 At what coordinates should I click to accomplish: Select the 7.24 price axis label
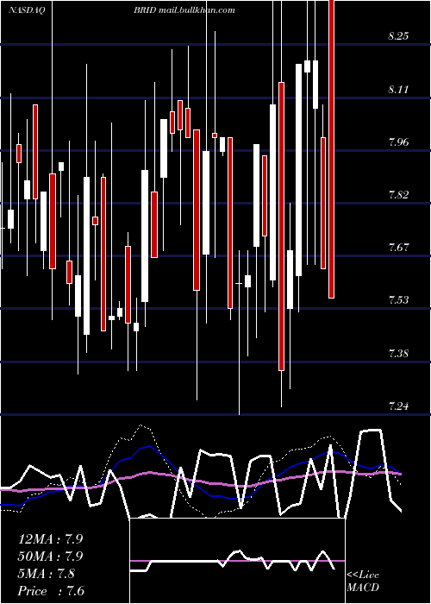tap(398, 406)
